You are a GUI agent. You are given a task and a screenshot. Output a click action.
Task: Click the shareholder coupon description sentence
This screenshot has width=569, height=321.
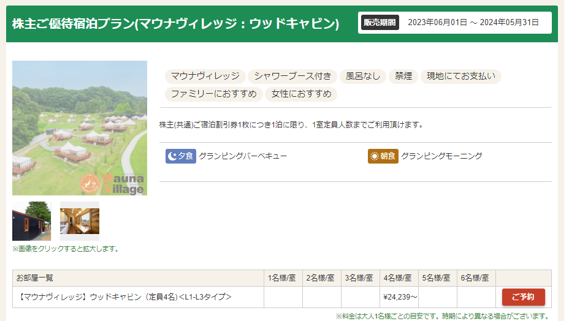(x=291, y=125)
